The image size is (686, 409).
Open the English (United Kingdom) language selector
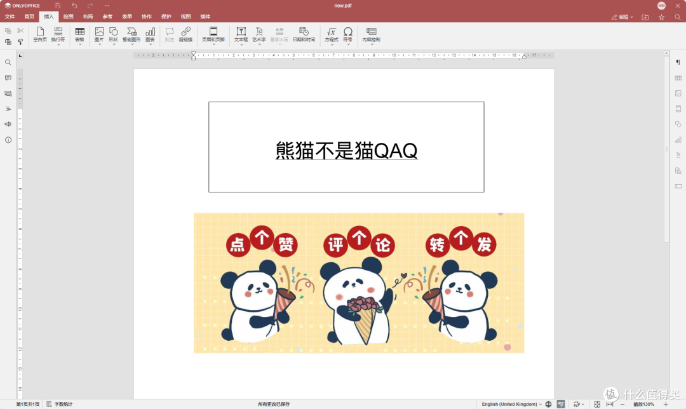pyautogui.click(x=511, y=404)
